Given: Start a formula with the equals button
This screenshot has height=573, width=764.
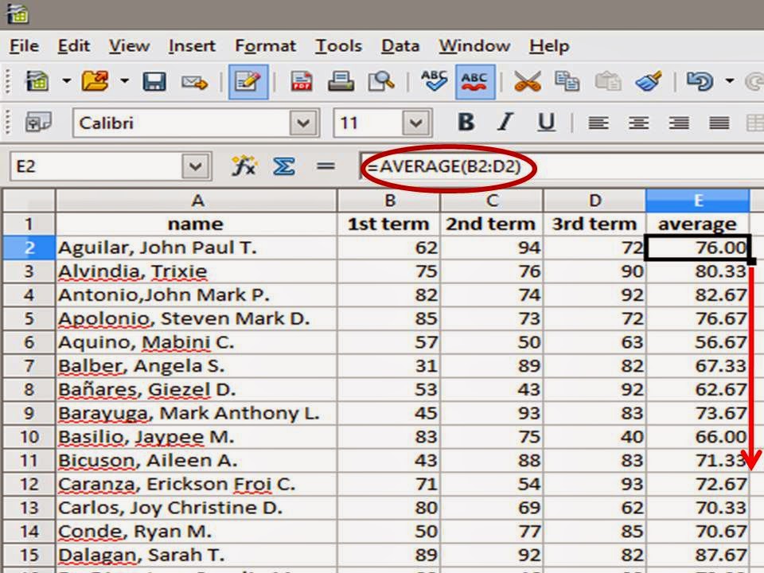Looking at the screenshot, I should coord(323,166).
